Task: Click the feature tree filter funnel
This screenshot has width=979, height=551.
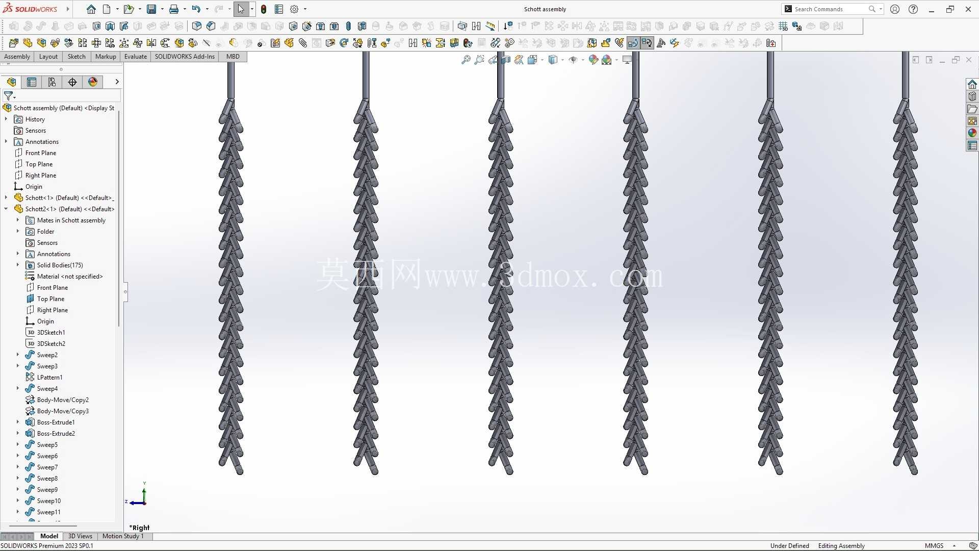Action: (x=9, y=96)
